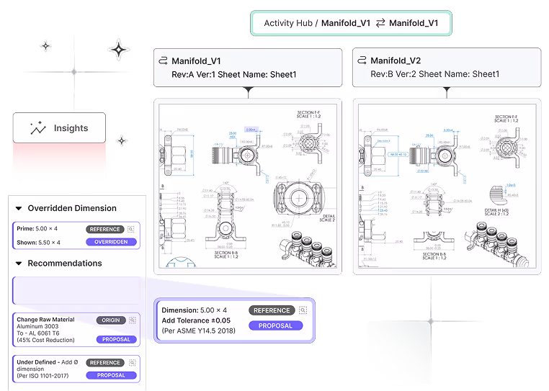
Task: Open the Insights panel button
Action: [x=59, y=127]
